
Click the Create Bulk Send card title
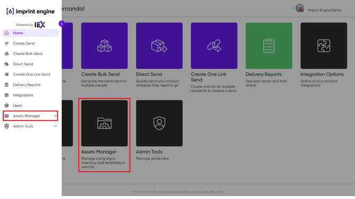(100, 74)
